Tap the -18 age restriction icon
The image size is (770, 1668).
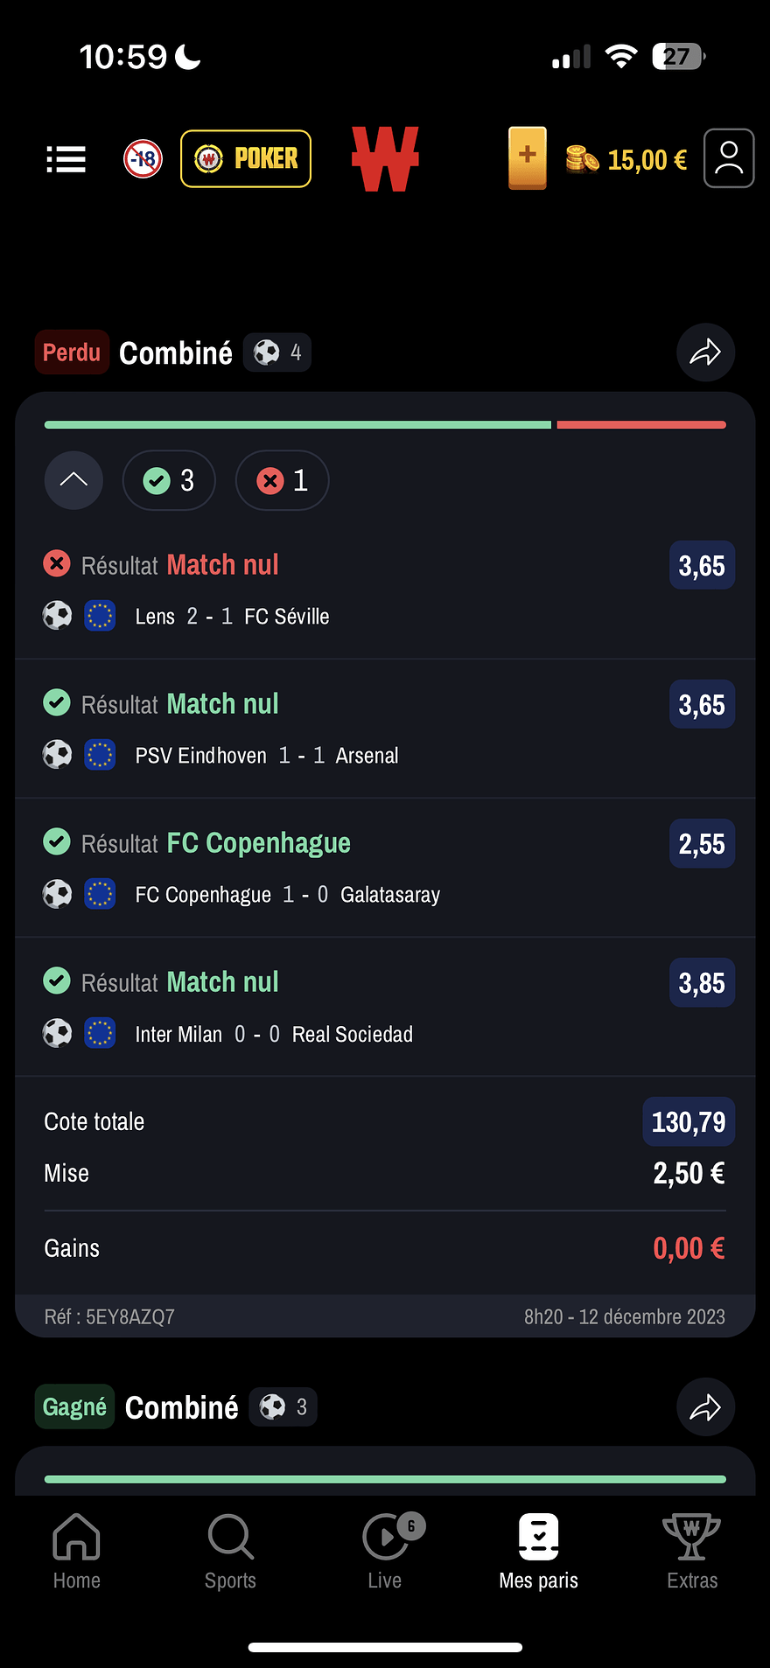pos(143,159)
